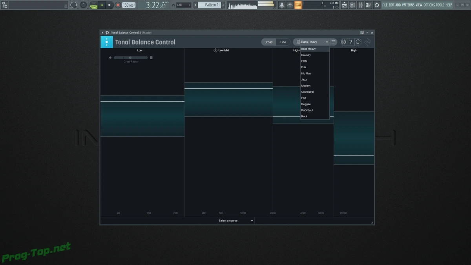Click the output waveform oscilloscope display
This screenshot has width=471, height=265.
[x=242, y=5]
